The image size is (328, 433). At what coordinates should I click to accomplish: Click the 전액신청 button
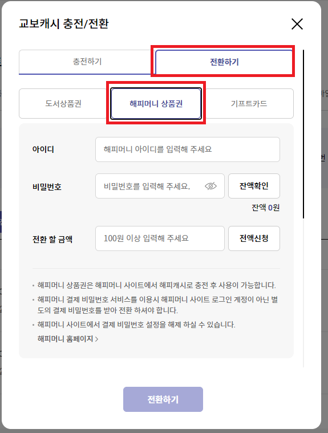point(254,238)
